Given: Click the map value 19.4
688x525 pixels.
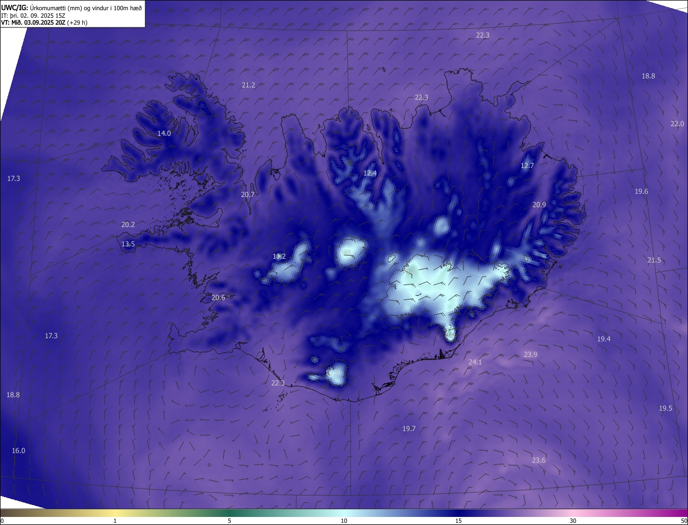Looking at the screenshot, I should 604,339.
